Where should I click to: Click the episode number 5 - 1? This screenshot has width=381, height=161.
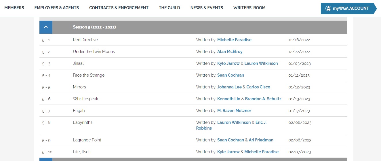(x=46, y=40)
